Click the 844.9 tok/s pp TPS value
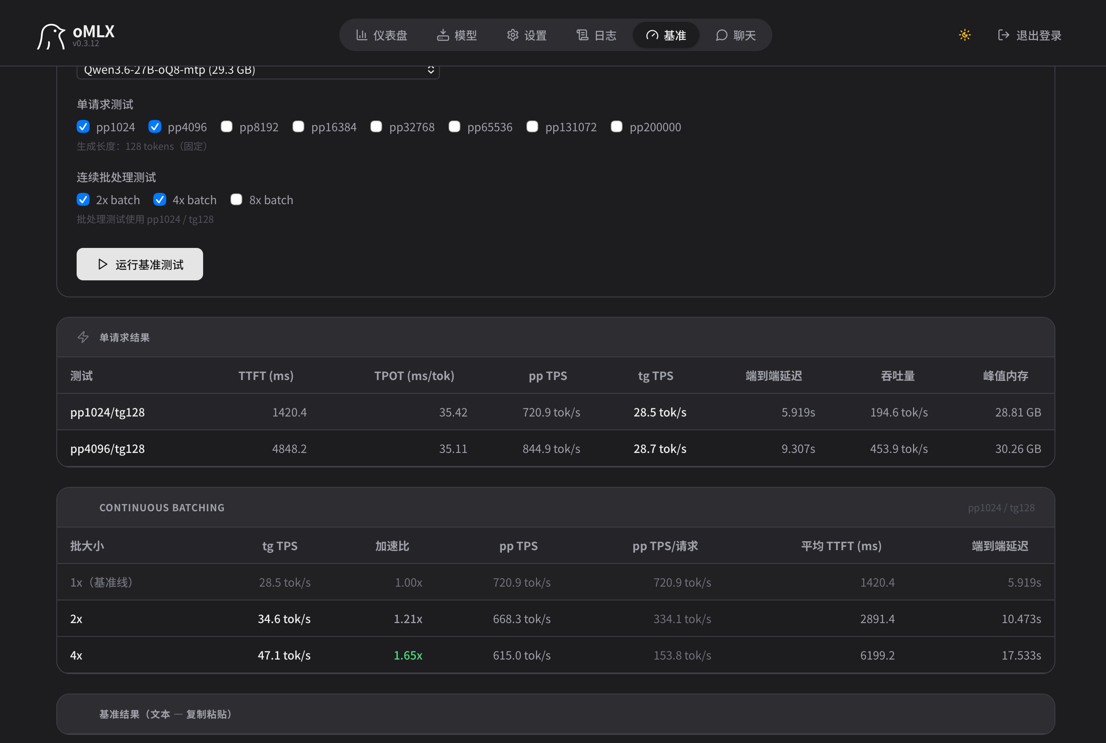Image resolution: width=1106 pixels, height=743 pixels. (x=551, y=449)
